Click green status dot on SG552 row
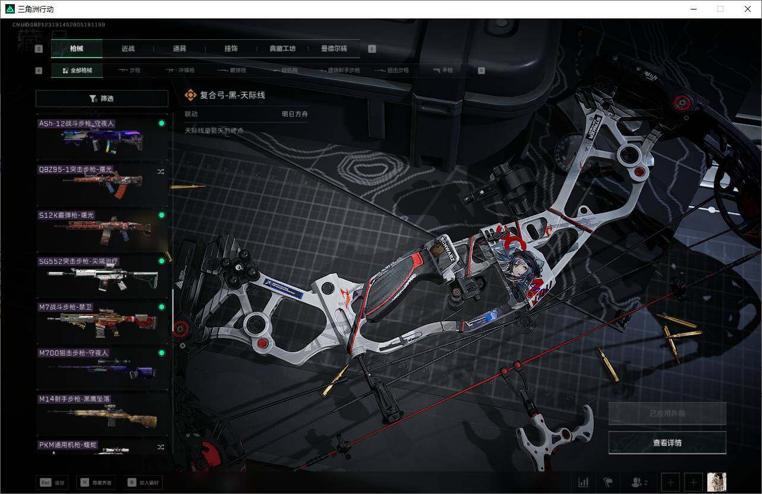The image size is (762, 494). point(161,261)
